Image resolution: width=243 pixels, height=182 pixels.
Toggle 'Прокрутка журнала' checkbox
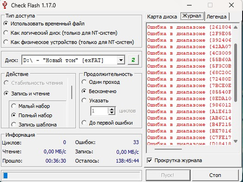[x=174, y=161]
